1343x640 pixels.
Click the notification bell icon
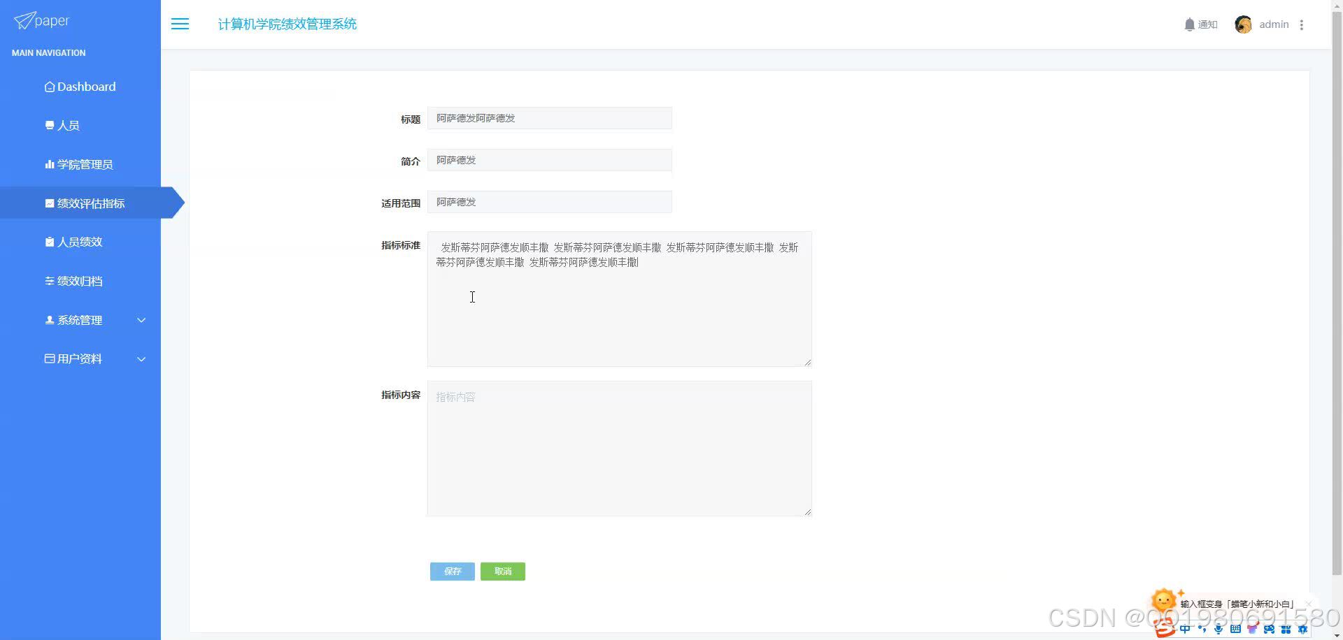click(1189, 24)
